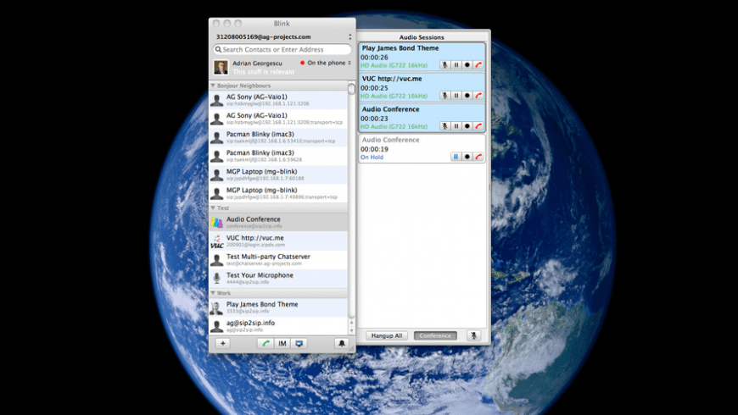Screen dimensions: 738x415
Task: Select Audio Conference contact in Test group
Action: [278, 222]
